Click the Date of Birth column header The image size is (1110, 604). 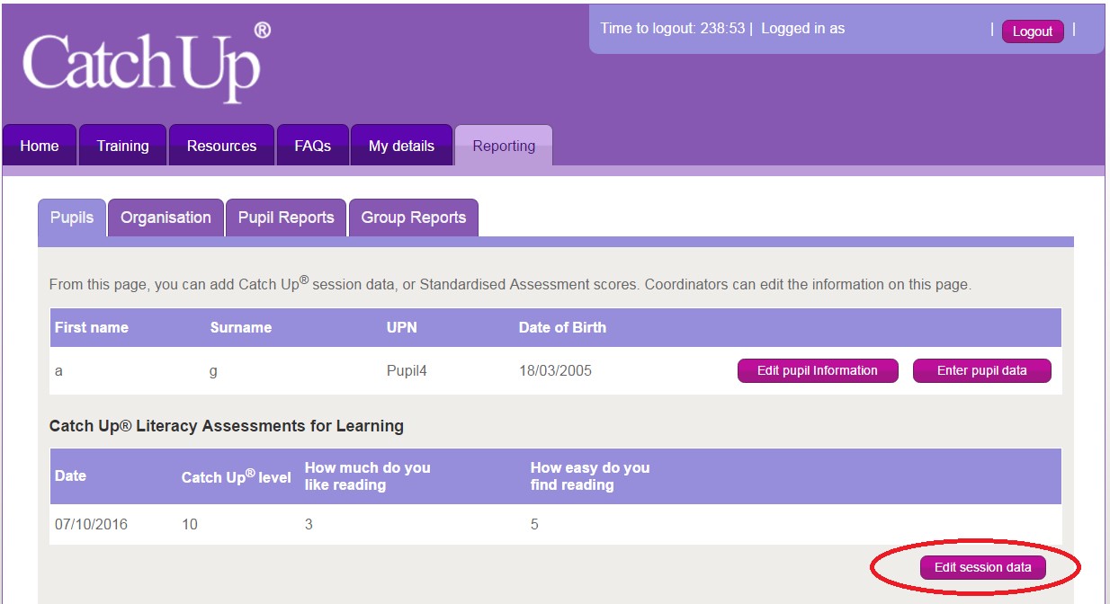click(562, 327)
